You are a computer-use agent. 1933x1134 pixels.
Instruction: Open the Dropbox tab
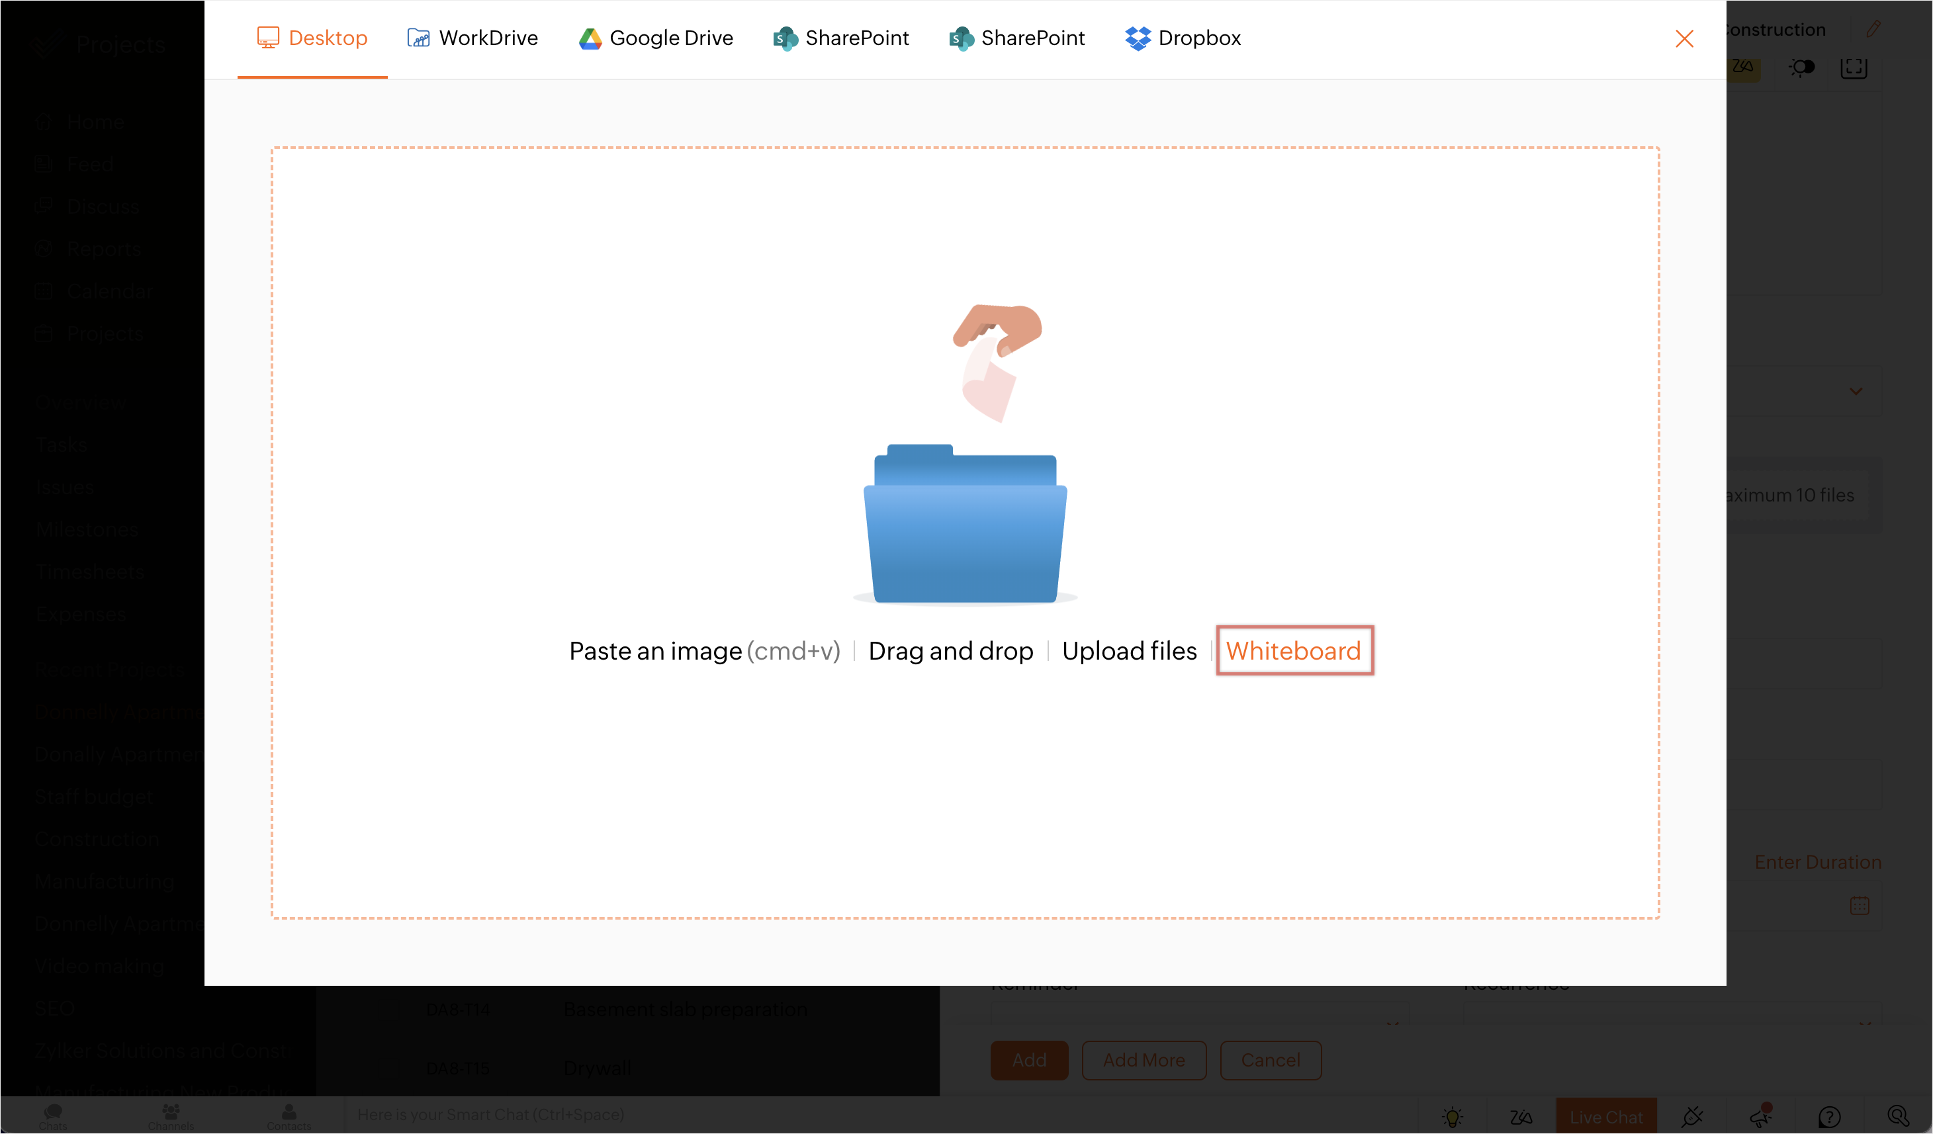1183,38
